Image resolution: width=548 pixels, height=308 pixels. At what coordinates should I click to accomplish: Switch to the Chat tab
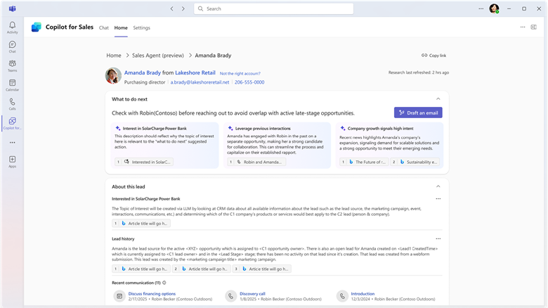point(104,27)
